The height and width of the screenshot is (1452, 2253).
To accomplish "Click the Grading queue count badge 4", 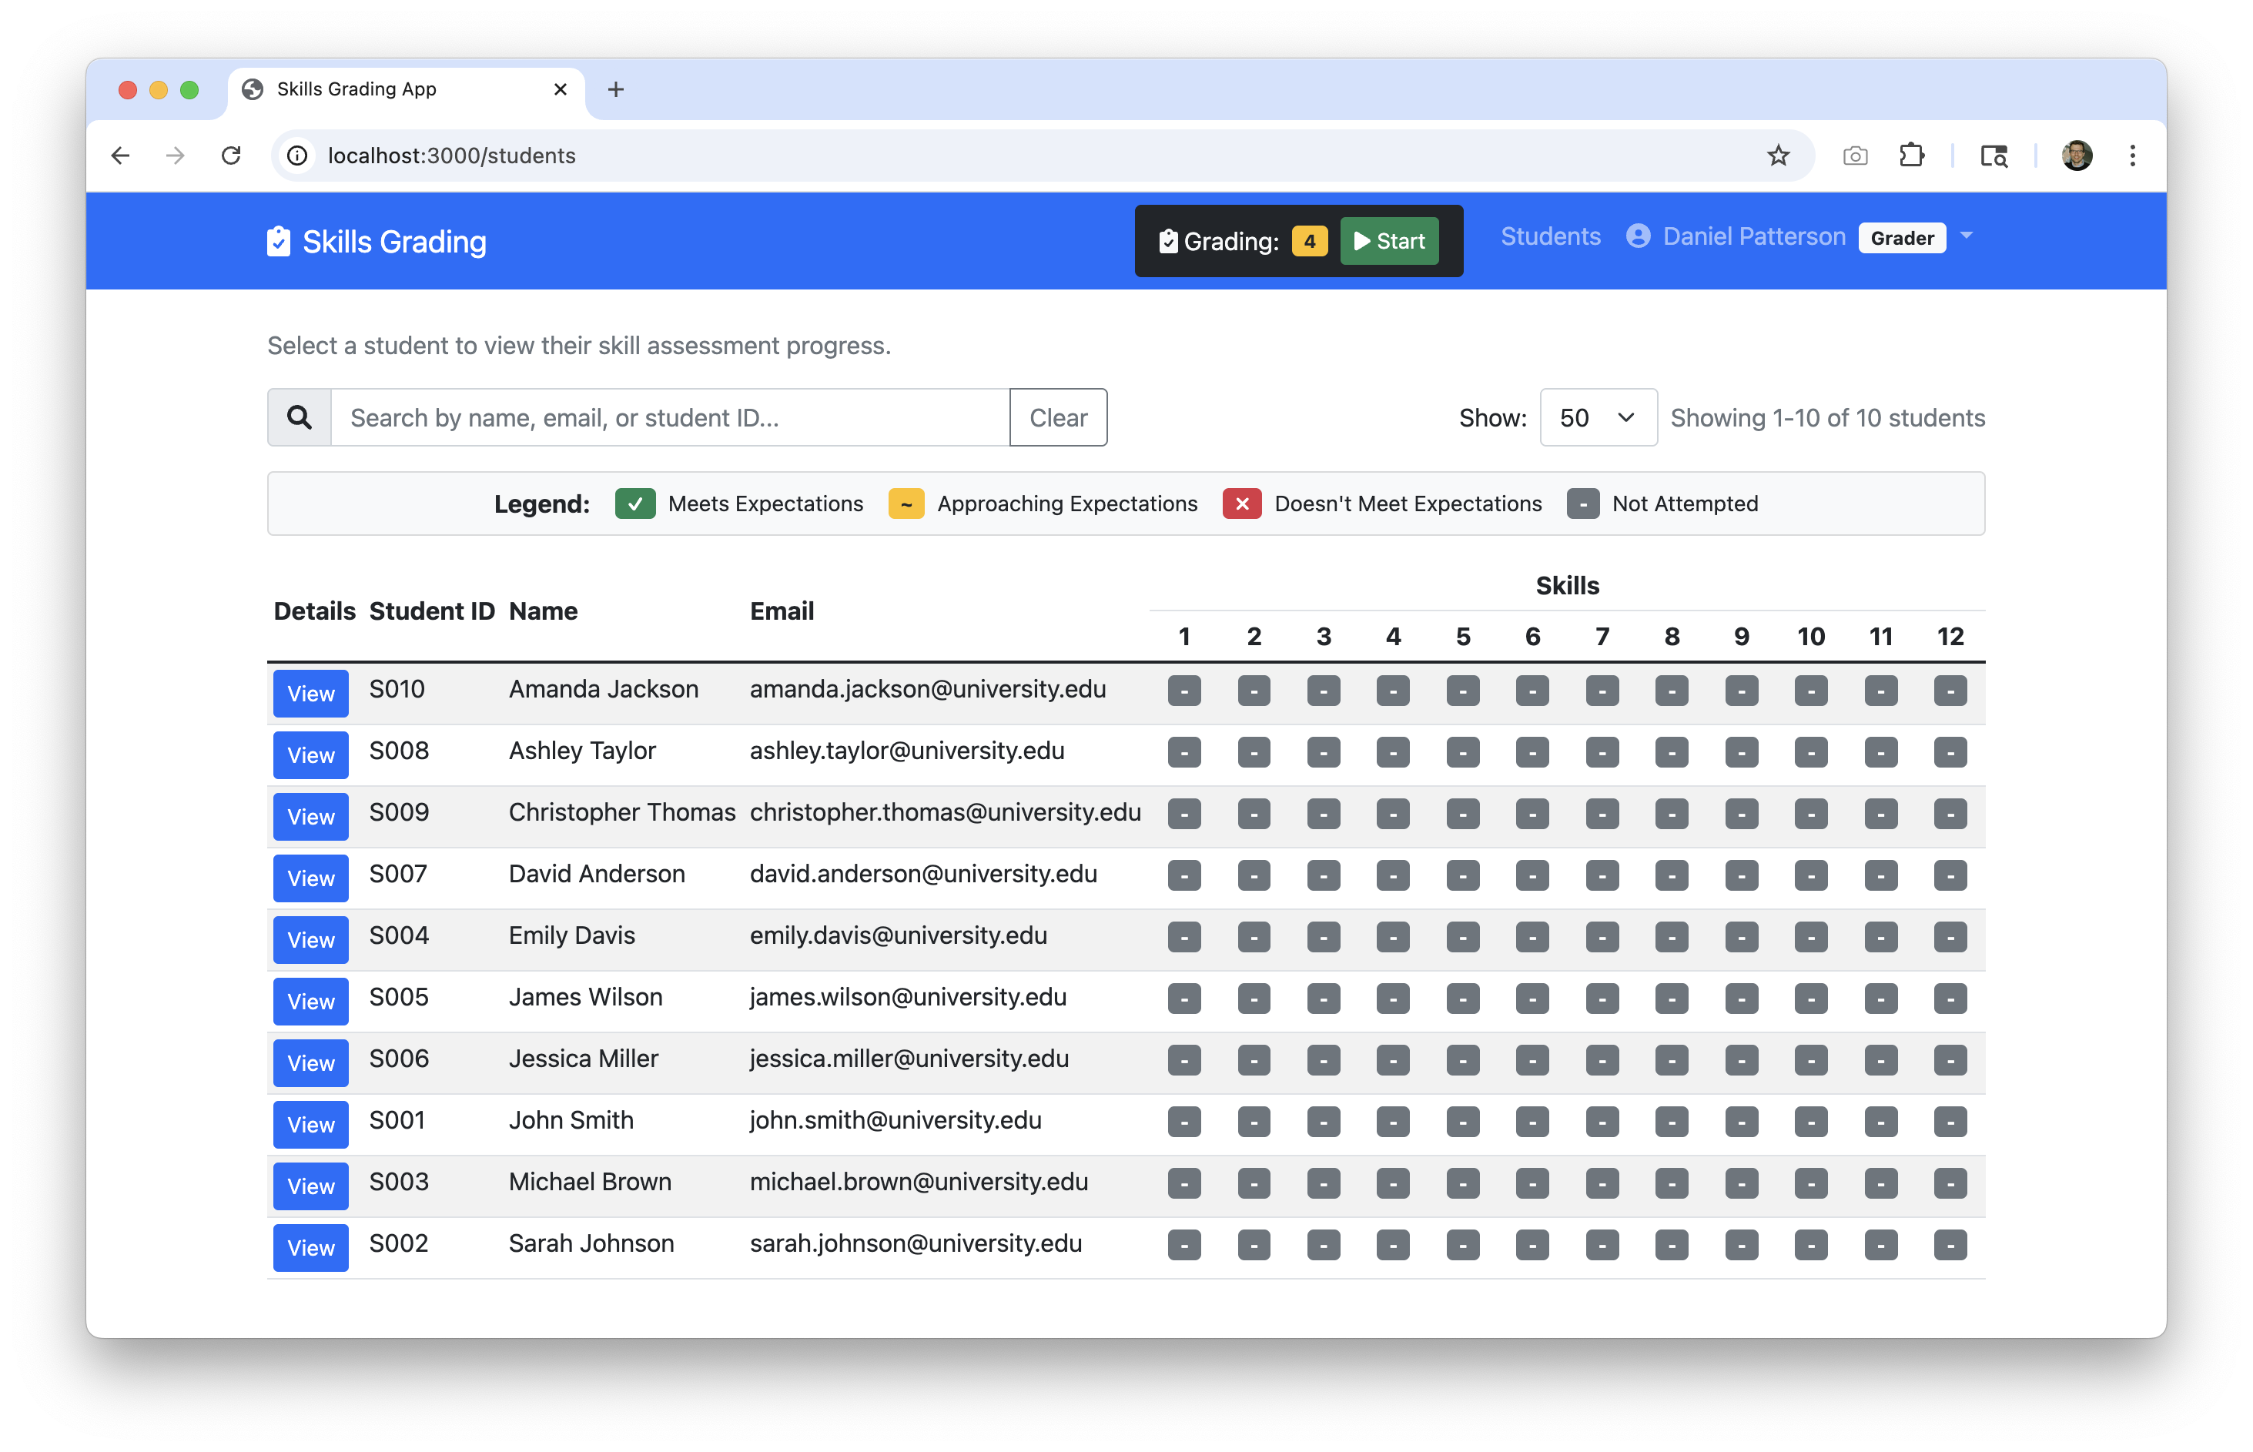I will [x=1309, y=242].
